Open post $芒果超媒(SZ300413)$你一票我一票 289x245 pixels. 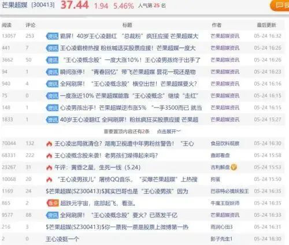click(x=117, y=227)
